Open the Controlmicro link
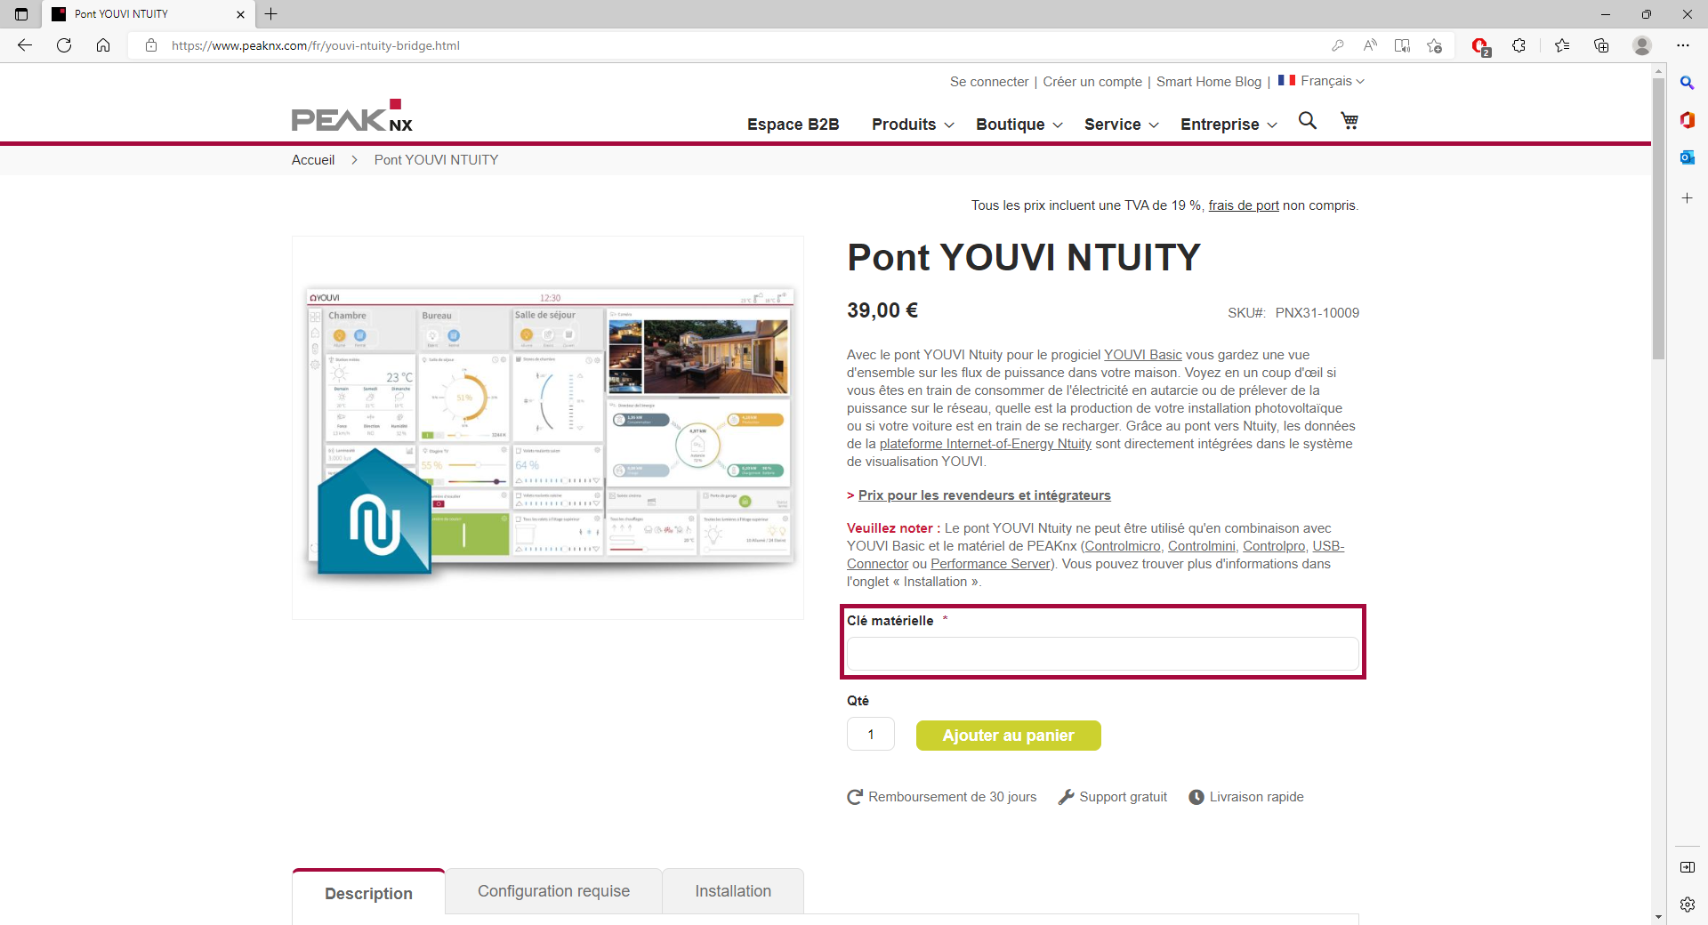This screenshot has height=925, width=1708. pos(1123,546)
